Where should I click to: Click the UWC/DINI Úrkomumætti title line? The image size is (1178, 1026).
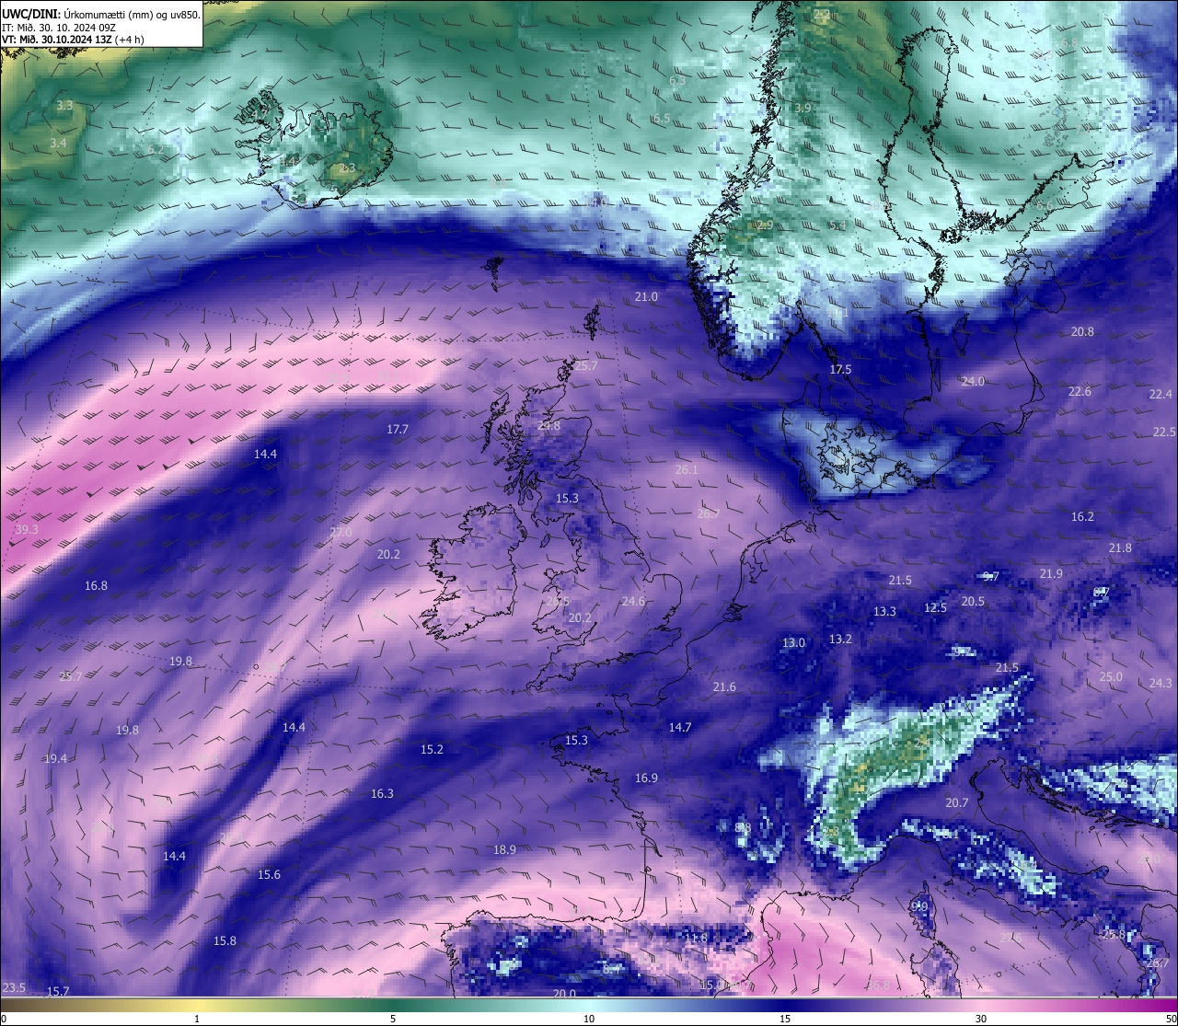(101, 14)
